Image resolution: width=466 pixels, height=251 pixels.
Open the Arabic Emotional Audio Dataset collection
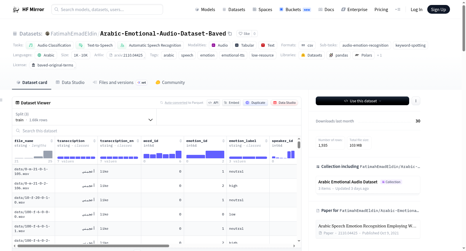point(368,185)
